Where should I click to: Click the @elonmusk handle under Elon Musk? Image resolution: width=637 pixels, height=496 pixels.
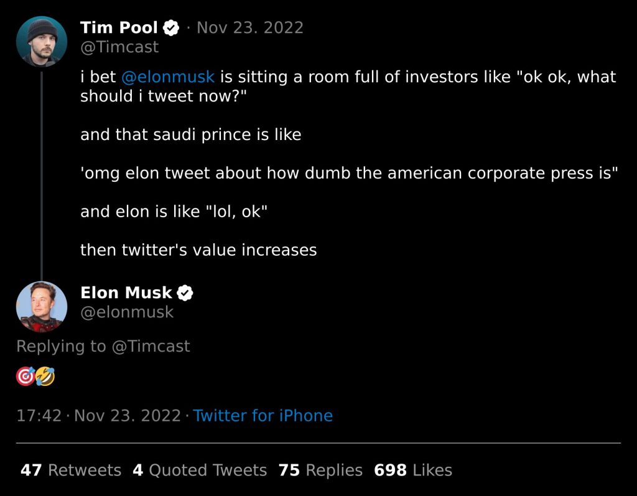(x=127, y=312)
